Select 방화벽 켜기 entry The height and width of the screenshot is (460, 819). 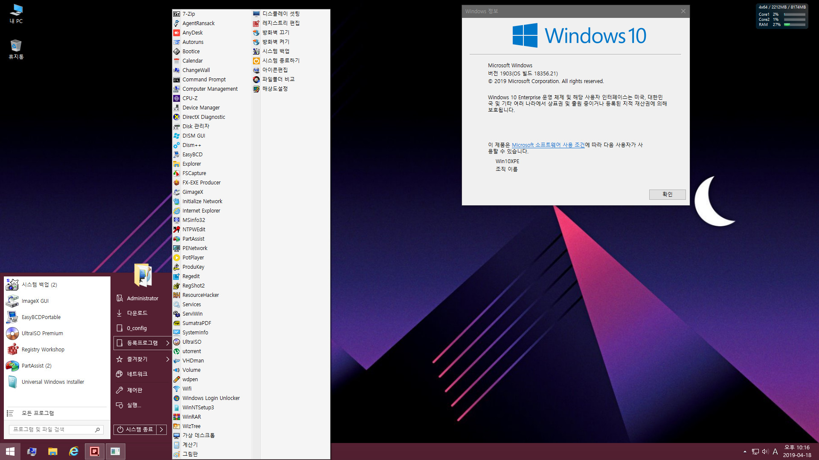276,42
